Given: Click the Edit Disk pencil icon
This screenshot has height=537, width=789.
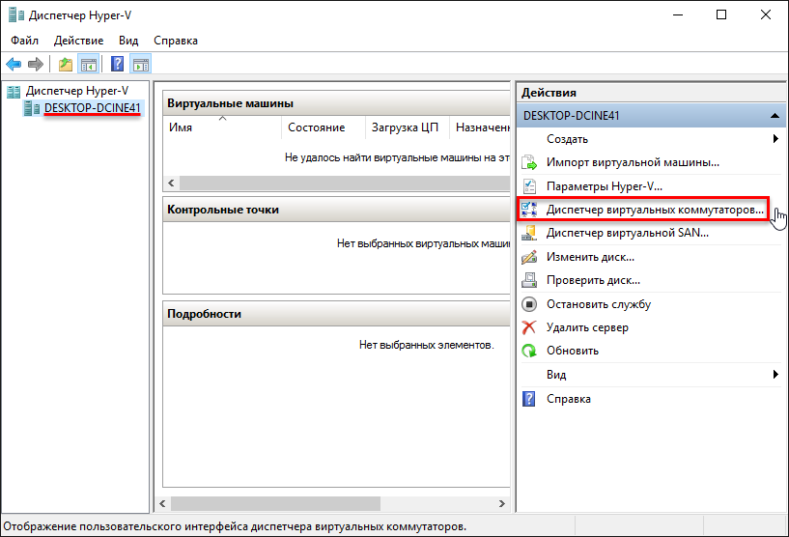Looking at the screenshot, I should (x=528, y=257).
